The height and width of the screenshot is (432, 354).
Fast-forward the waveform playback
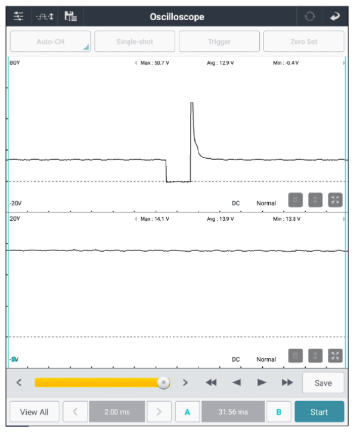pyautogui.click(x=287, y=383)
